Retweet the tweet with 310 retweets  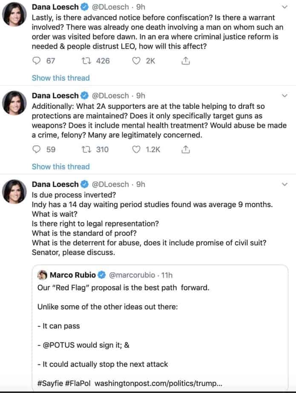tap(86, 149)
